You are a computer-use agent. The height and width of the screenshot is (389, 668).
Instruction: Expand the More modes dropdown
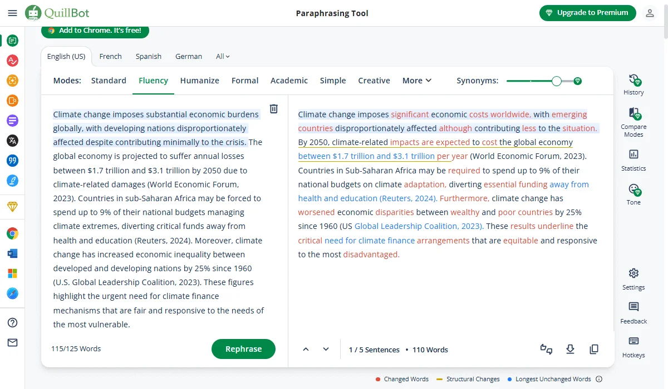416,81
